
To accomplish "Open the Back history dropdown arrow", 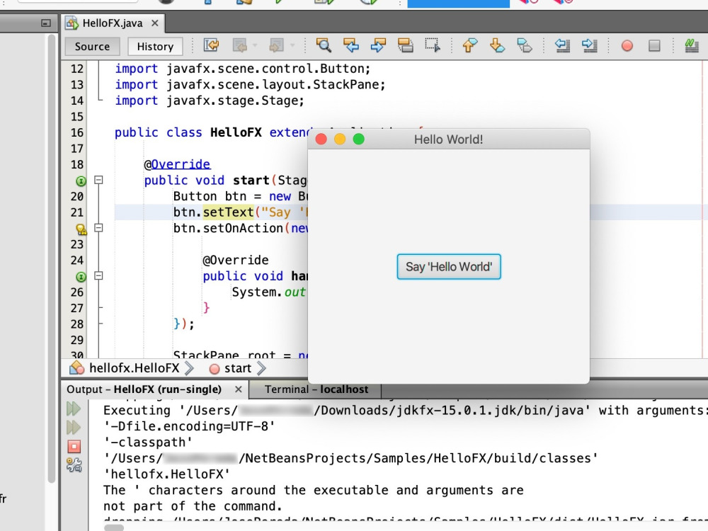I will [x=255, y=45].
